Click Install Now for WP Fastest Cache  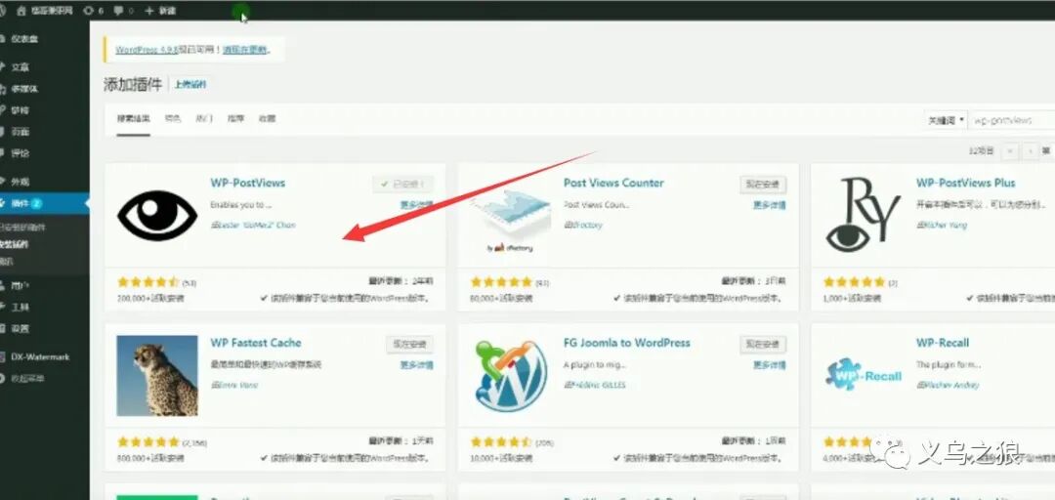pyautogui.click(x=409, y=345)
